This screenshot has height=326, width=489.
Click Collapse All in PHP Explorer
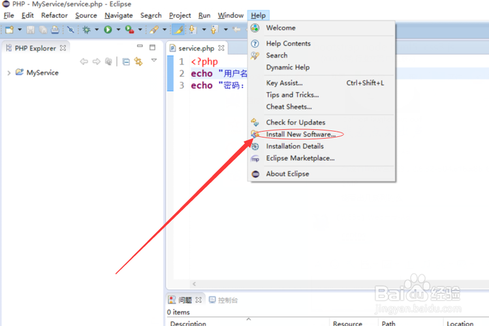[x=126, y=62]
